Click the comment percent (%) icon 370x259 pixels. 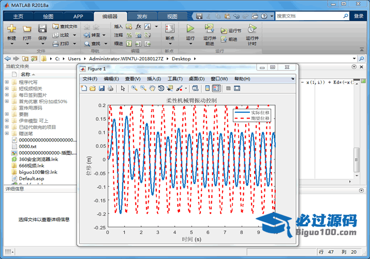click(129, 35)
